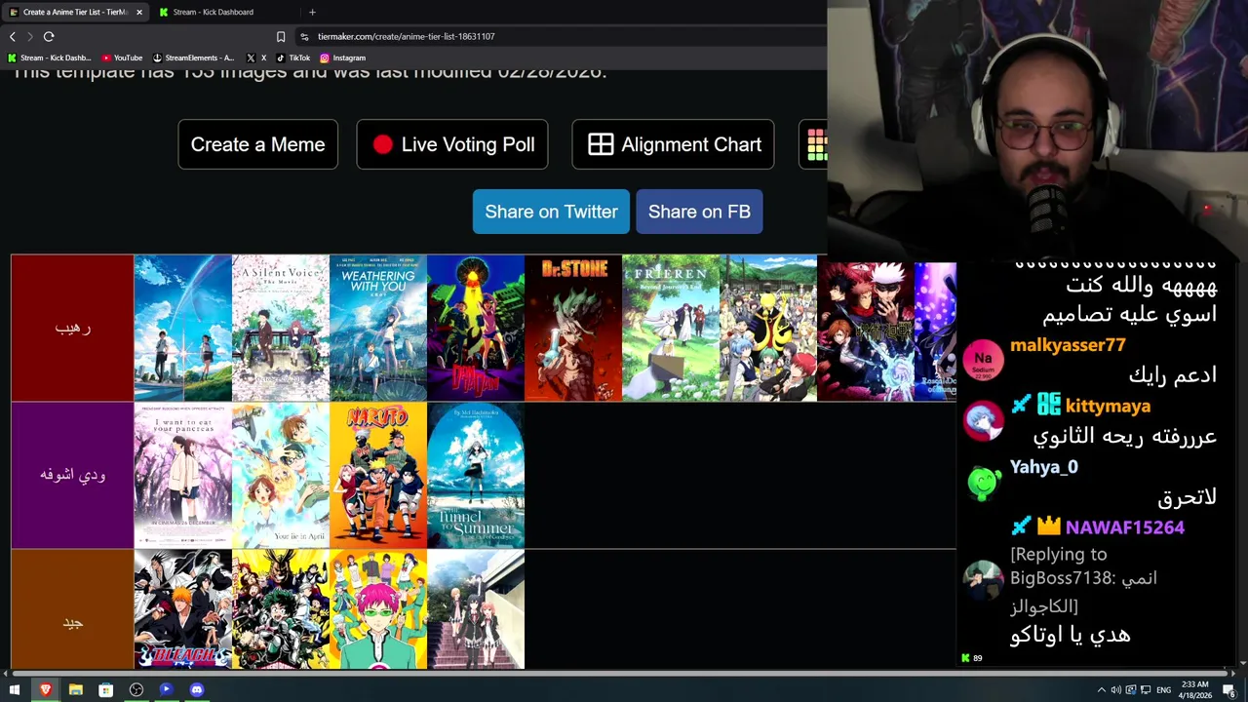Open the YouTube bookmark

pos(122,58)
